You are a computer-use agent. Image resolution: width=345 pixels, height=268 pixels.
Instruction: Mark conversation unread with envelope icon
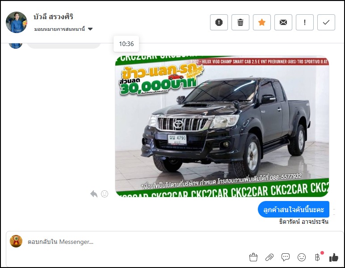point(283,22)
